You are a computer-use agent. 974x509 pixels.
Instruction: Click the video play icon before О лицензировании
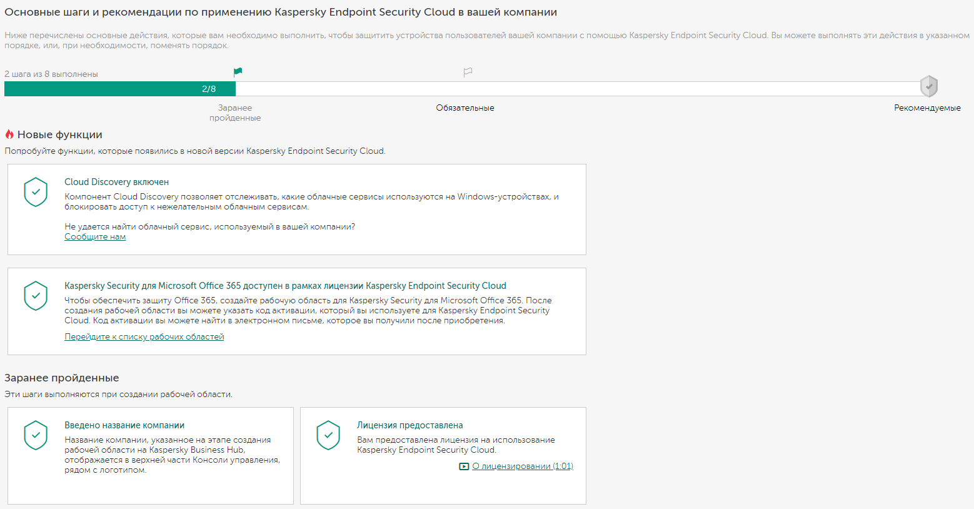point(464,466)
